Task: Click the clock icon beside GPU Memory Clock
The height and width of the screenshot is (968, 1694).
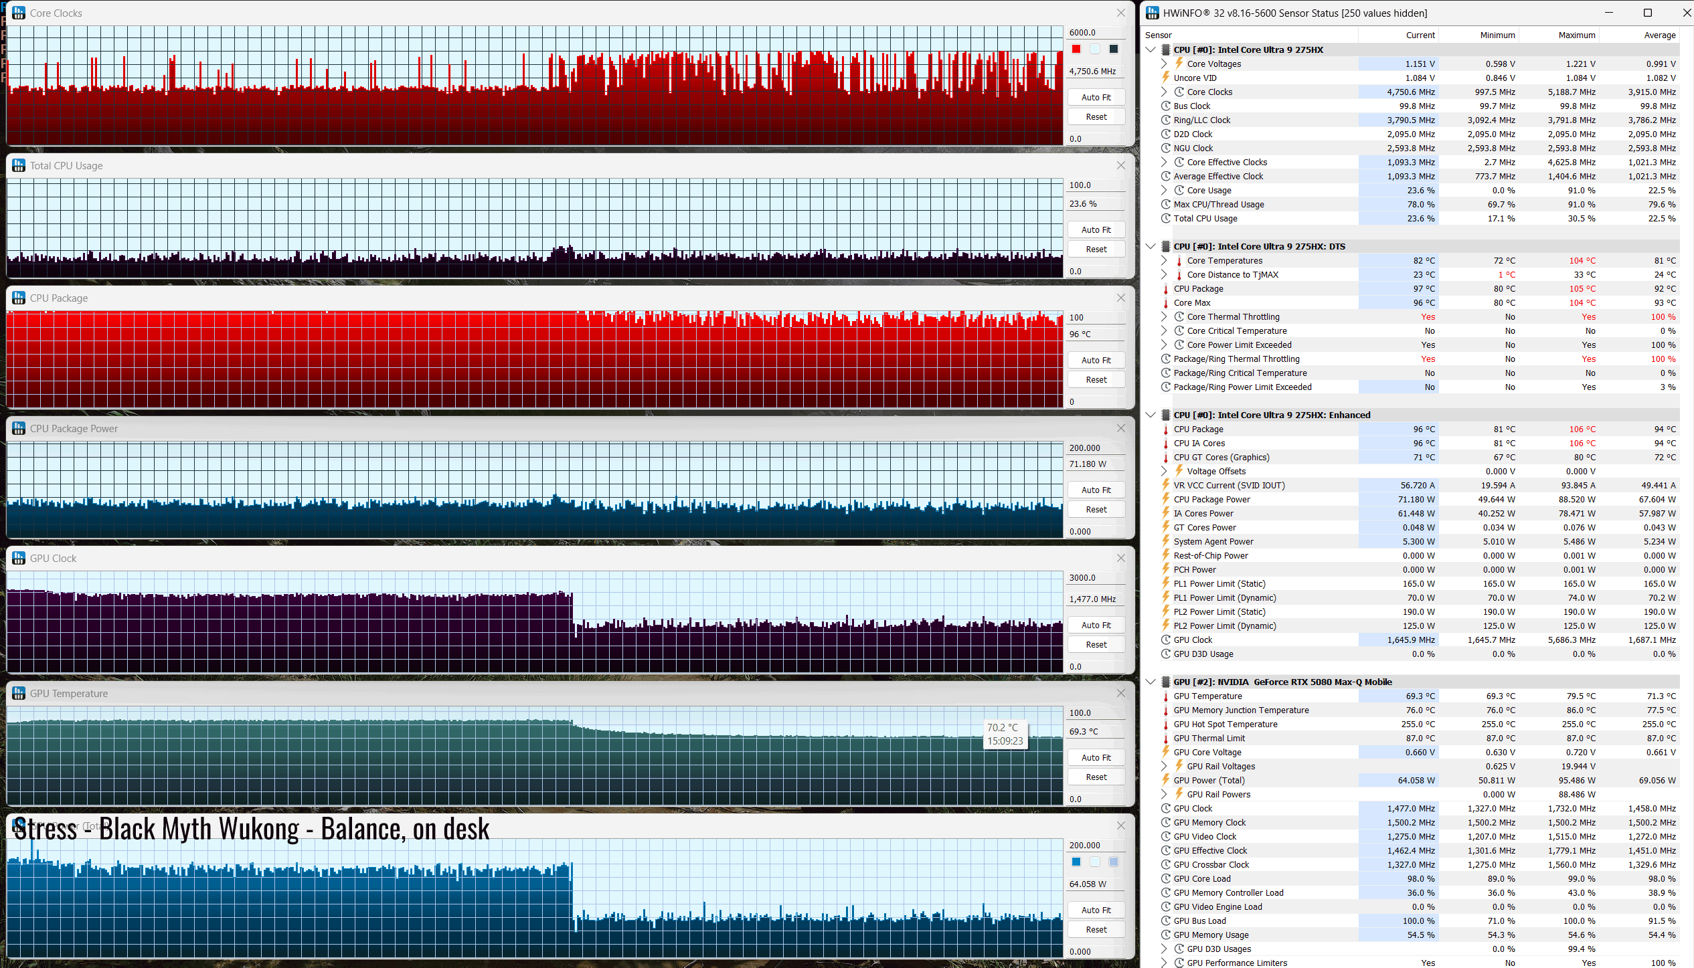Action: pyautogui.click(x=1165, y=822)
